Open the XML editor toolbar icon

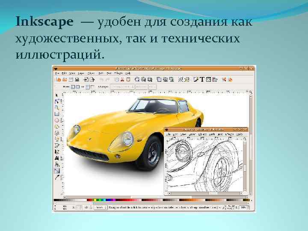pos(209,80)
